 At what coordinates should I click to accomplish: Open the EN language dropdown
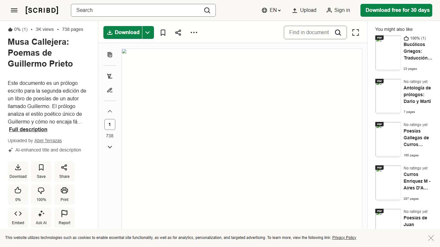[272, 10]
